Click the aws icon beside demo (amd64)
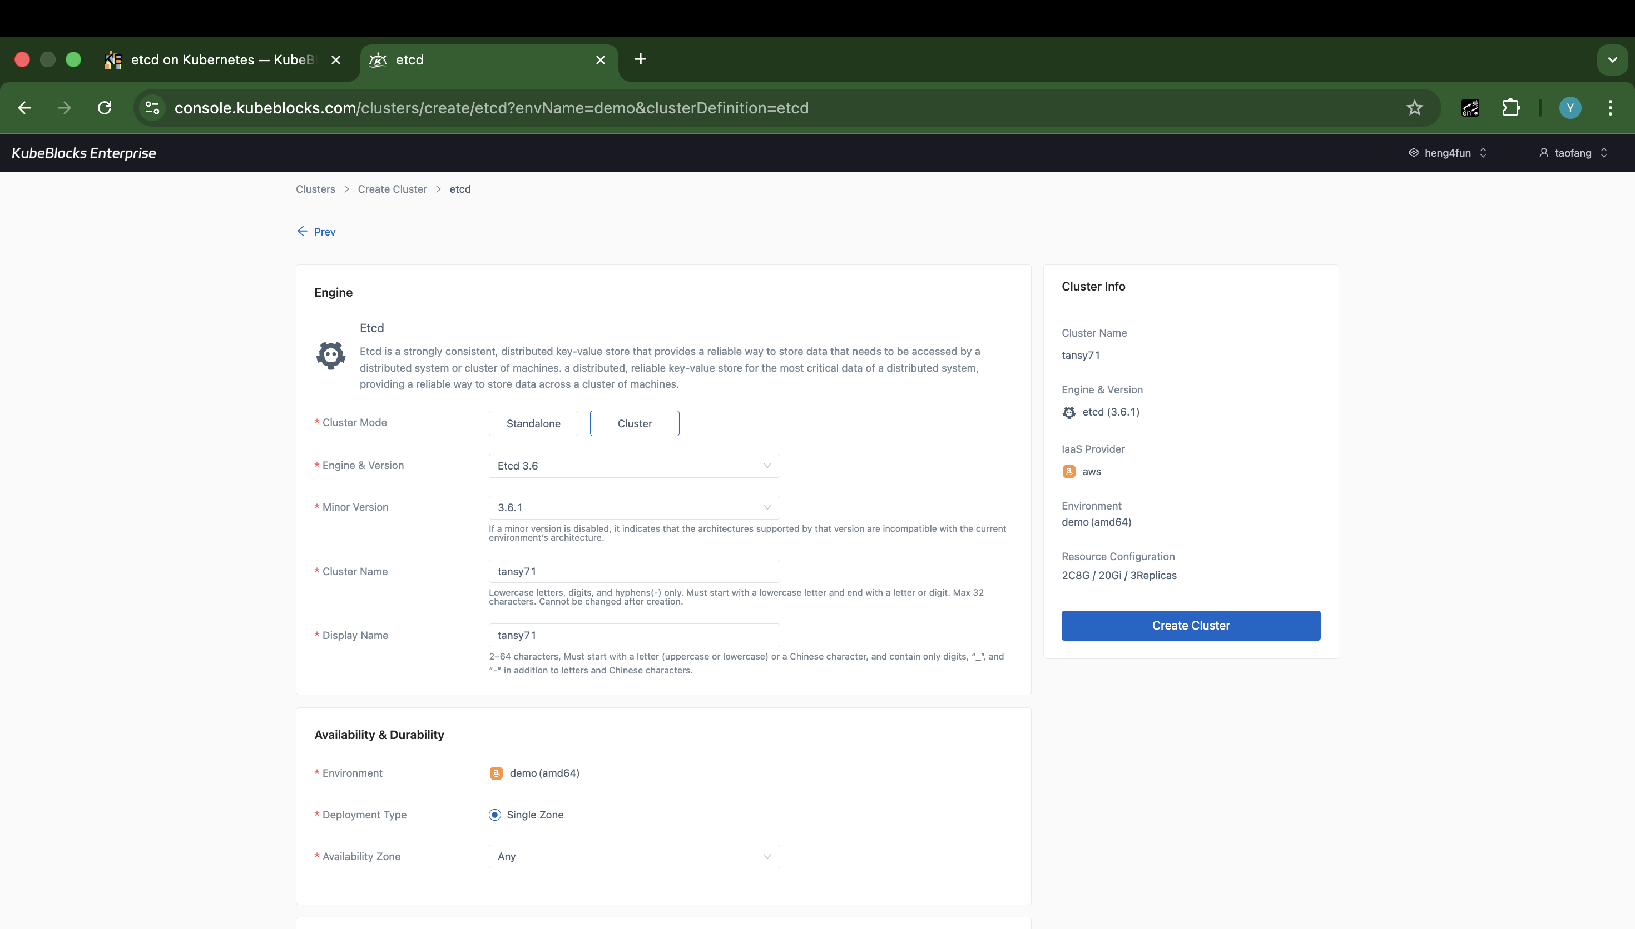The width and height of the screenshot is (1635, 929). [x=496, y=773]
